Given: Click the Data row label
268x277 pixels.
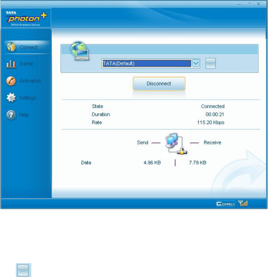Looking at the screenshot, I should (86, 162).
